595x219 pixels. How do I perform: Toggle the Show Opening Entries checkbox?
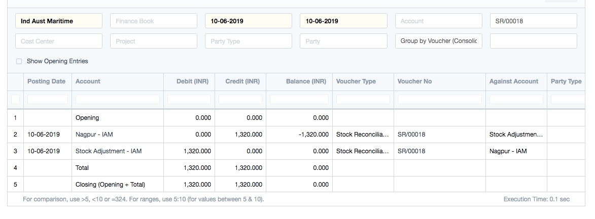19,61
